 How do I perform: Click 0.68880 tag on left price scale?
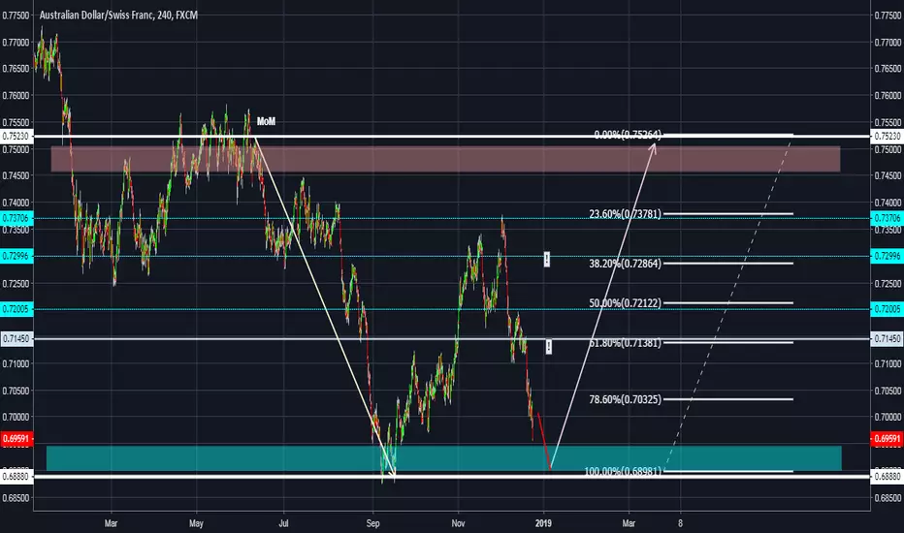coord(16,477)
